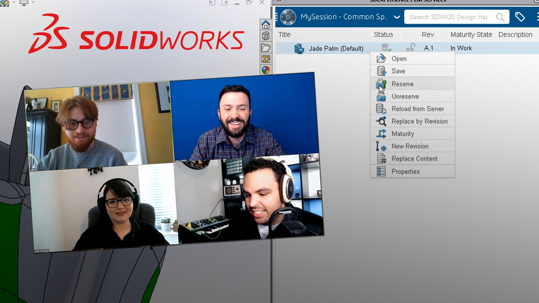539x303 pixels.
Task: Toggle Unreserve on the selected item
Action: [x=405, y=96]
